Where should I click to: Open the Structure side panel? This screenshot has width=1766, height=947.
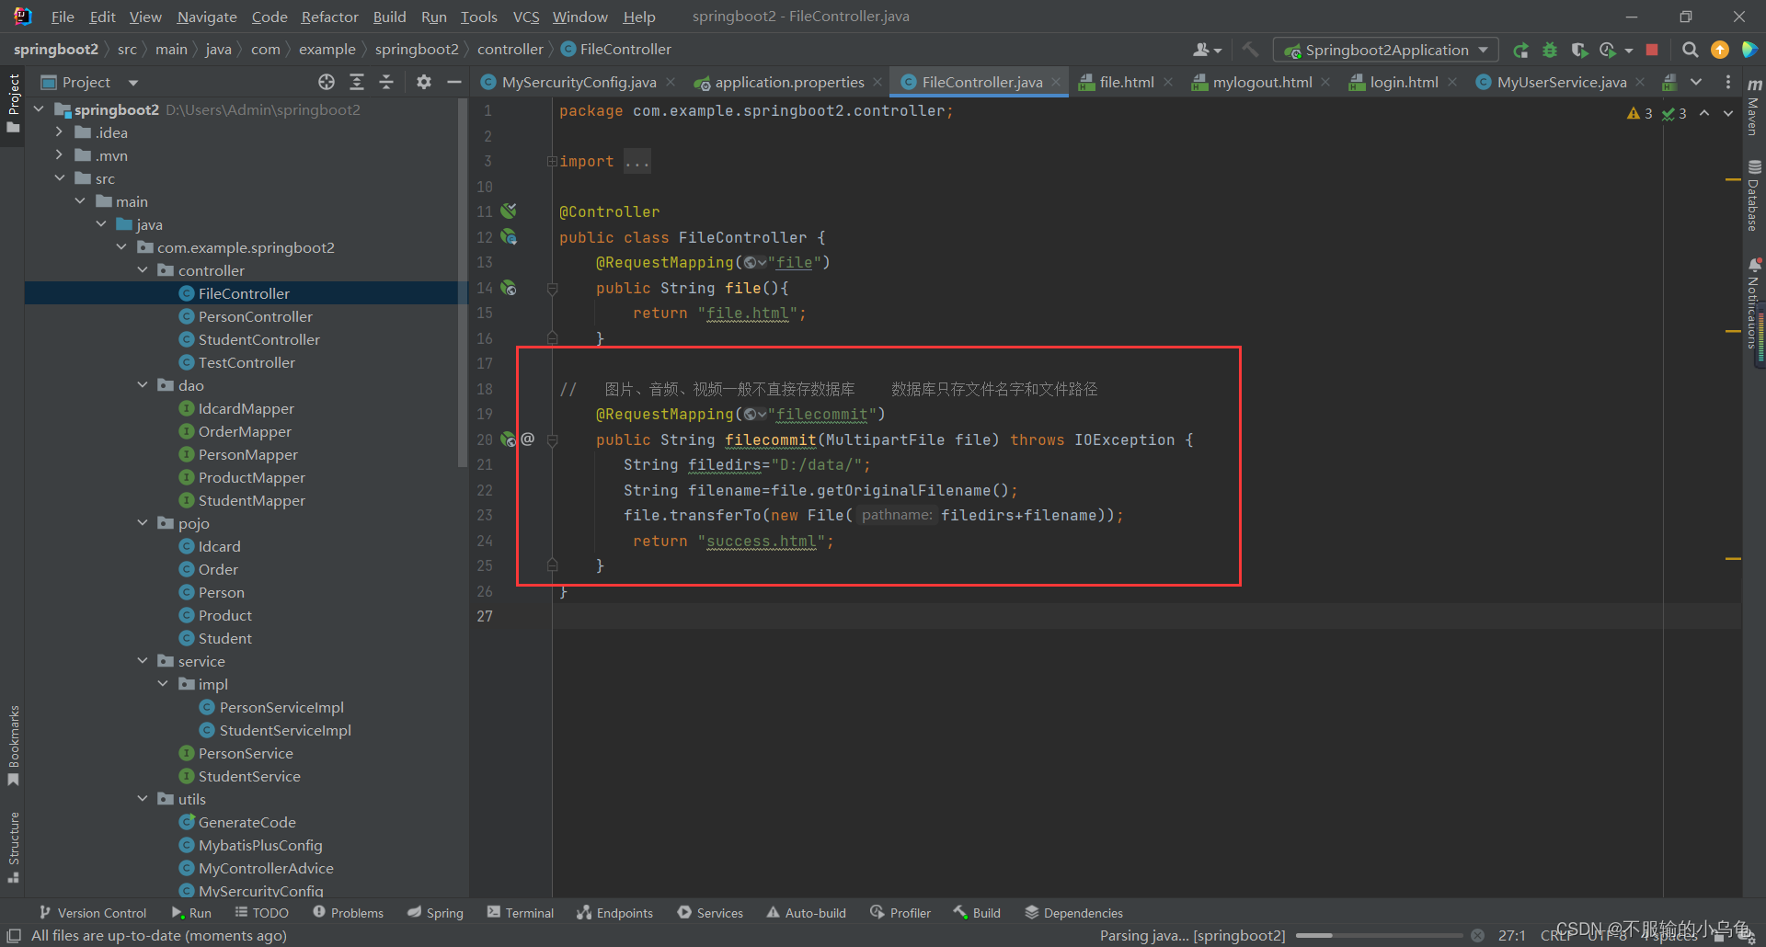coord(13,846)
